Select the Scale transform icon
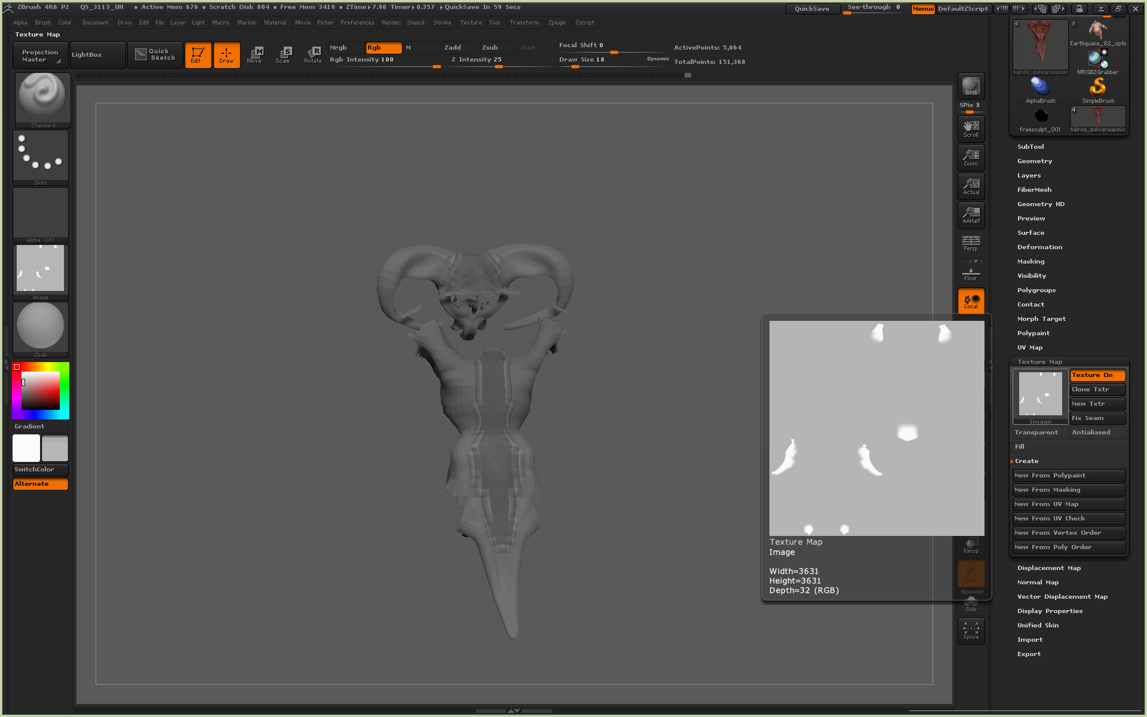 (284, 54)
